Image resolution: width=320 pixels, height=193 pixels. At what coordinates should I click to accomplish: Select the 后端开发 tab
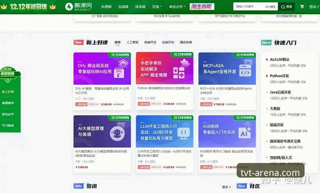[168, 42]
